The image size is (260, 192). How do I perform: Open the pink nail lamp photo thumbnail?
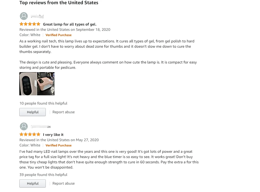tap(46, 84)
